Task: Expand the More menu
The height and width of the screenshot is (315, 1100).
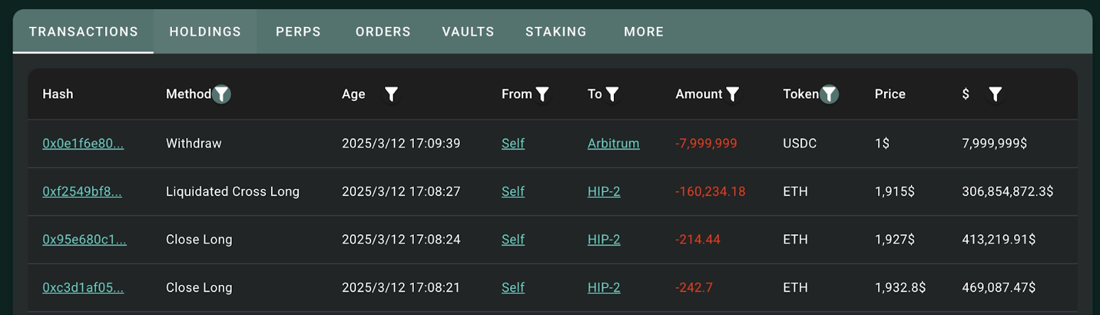Action: 643,32
